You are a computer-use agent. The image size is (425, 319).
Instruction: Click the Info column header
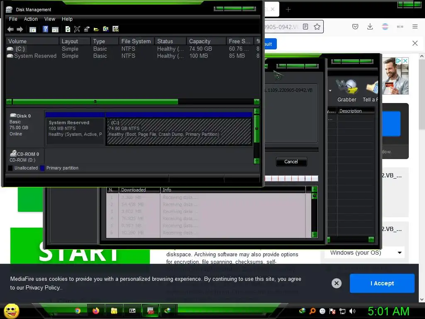pyautogui.click(x=233, y=190)
